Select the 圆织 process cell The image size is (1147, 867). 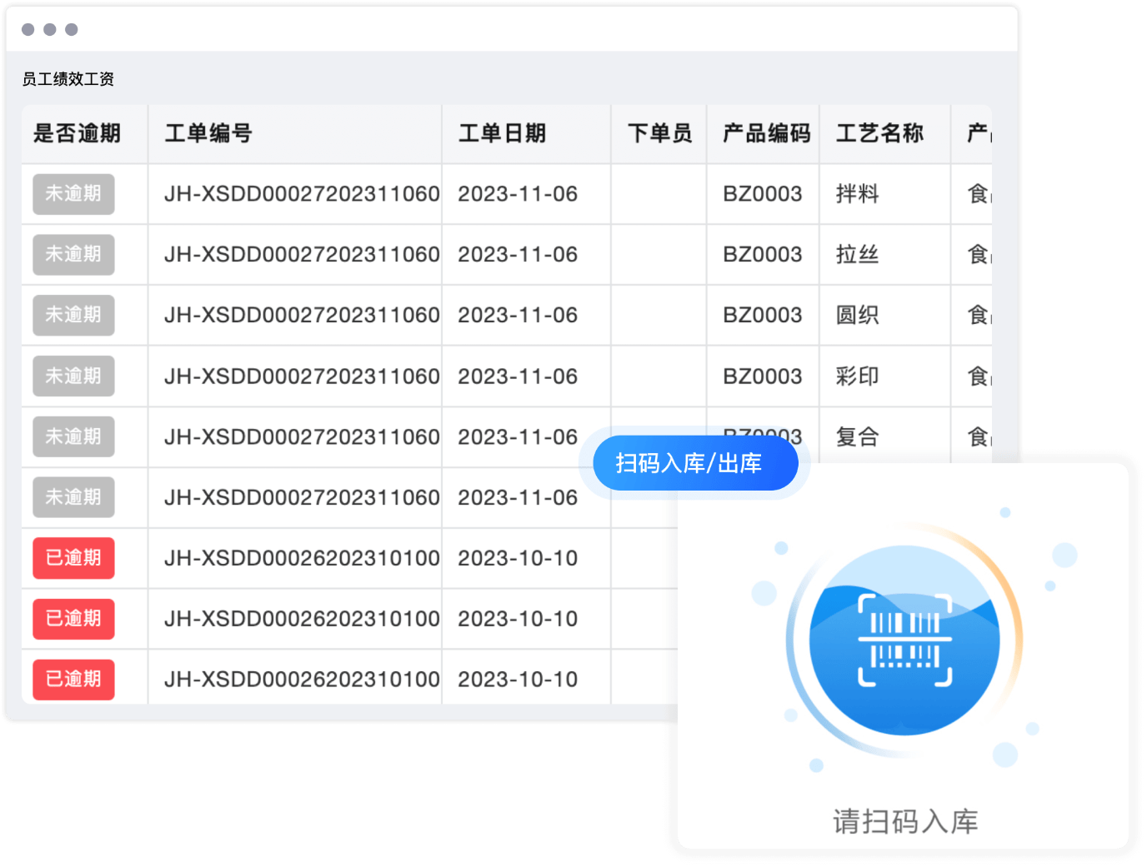tap(857, 316)
